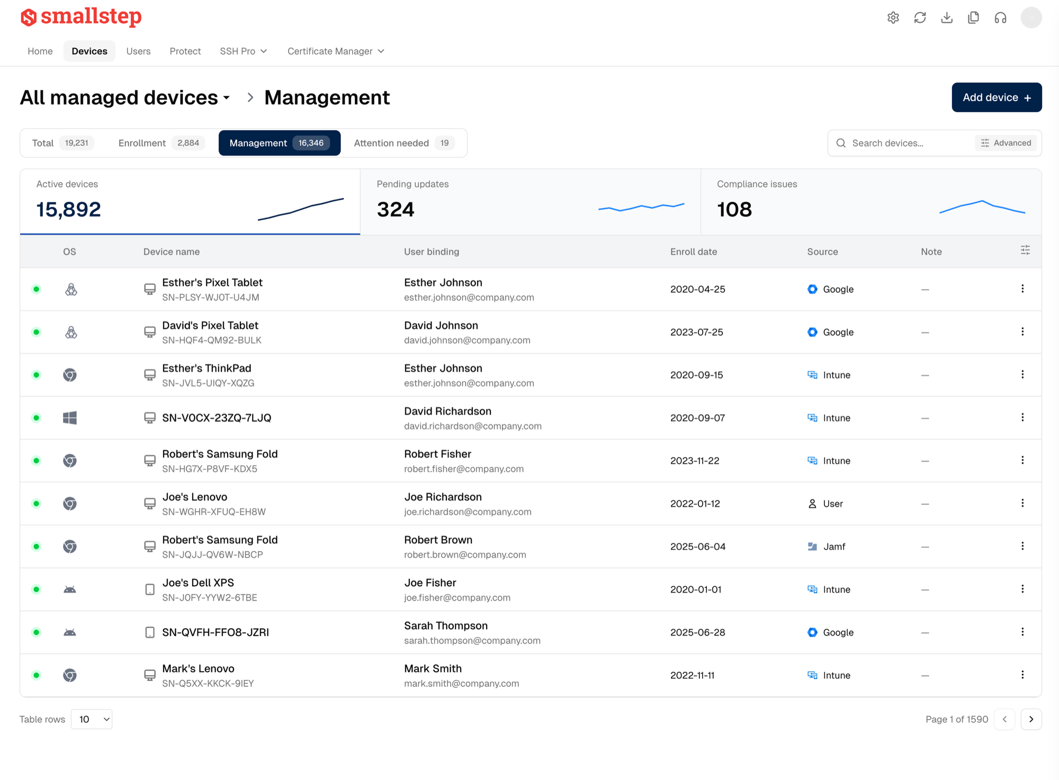Click Android OS icon for Joe's Dell XPS

pos(70,589)
